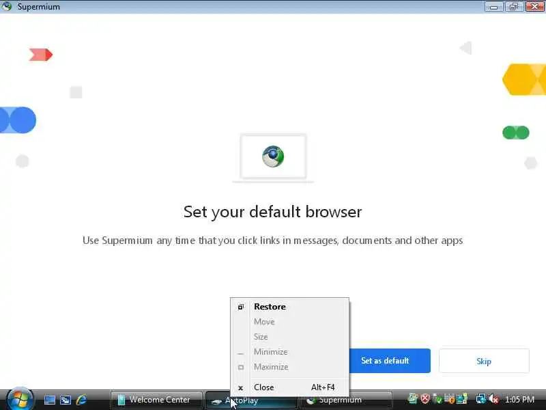Image resolution: width=546 pixels, height=410 pixels.
Task: Click Switch Between Windows quick launch icon
Action: tap(66, 400)
